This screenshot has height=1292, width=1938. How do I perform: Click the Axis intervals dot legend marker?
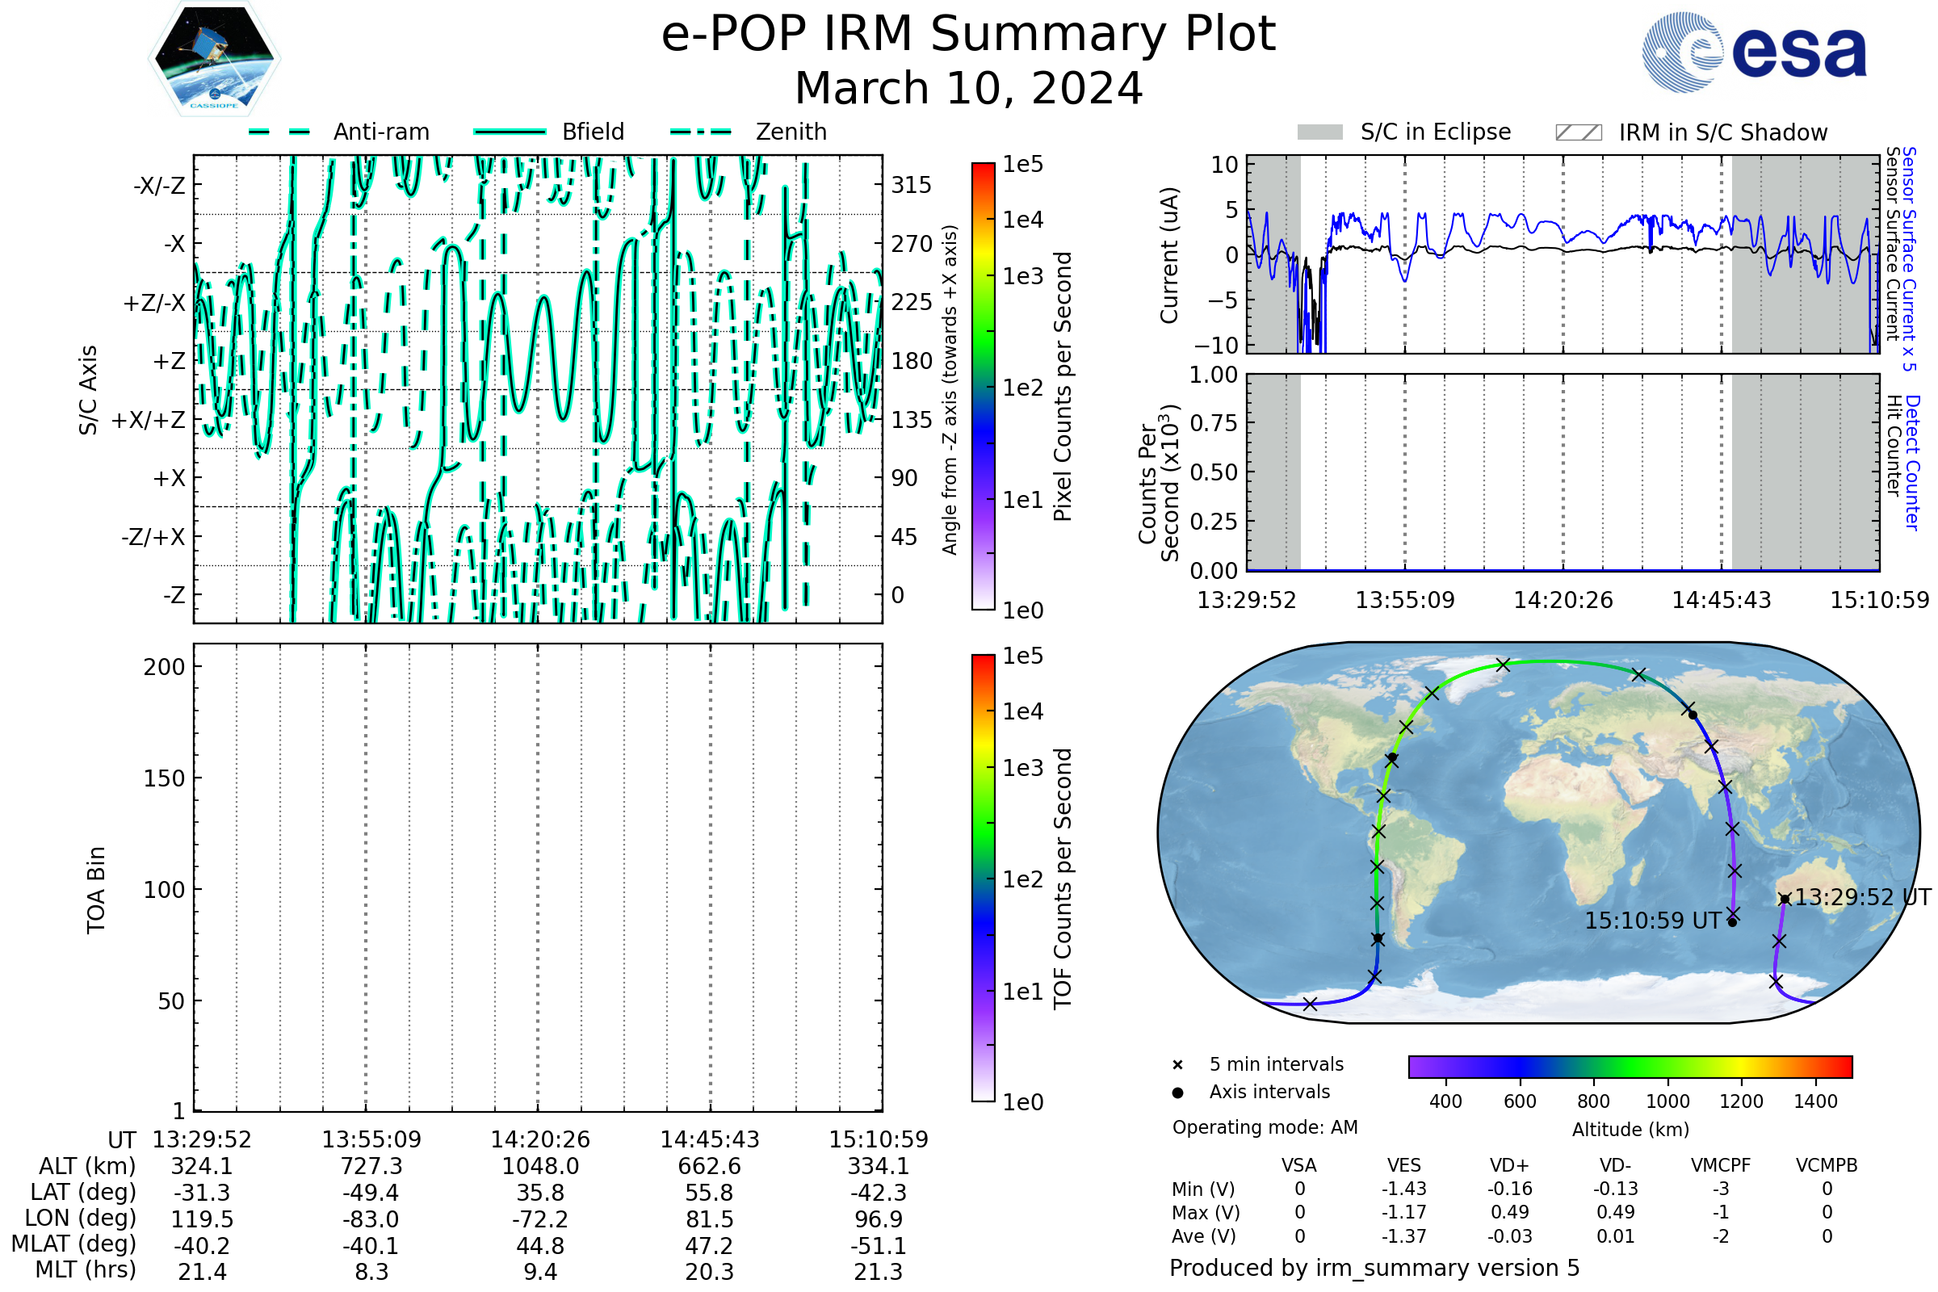pyautogui.click(x=1177, y=1093)
